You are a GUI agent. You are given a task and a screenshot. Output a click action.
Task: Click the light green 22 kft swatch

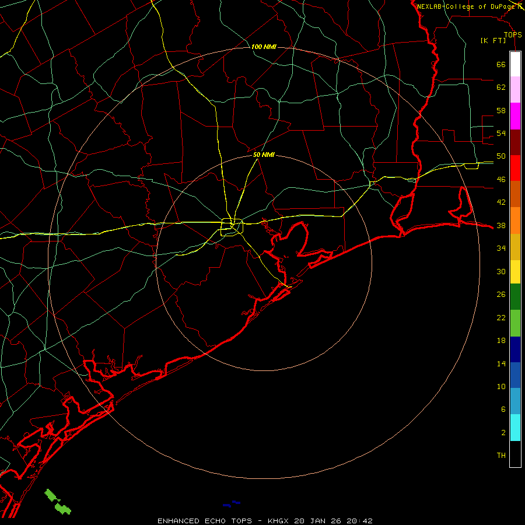pyautogui.click(x=515, y=323)
